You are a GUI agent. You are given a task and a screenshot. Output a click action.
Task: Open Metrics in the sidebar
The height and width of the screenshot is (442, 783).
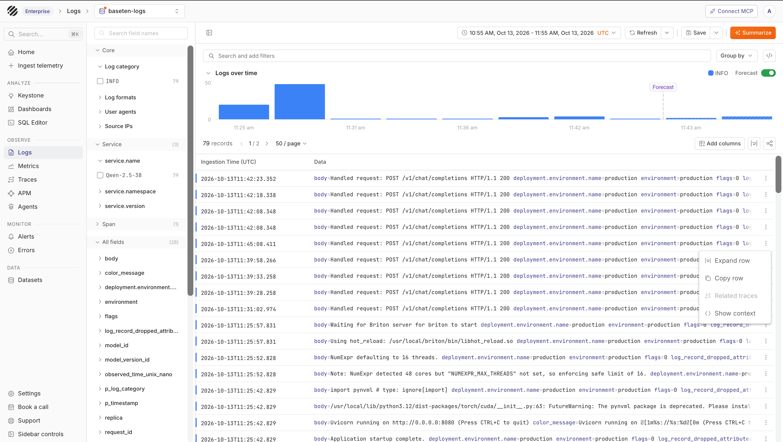coord(28,166)
